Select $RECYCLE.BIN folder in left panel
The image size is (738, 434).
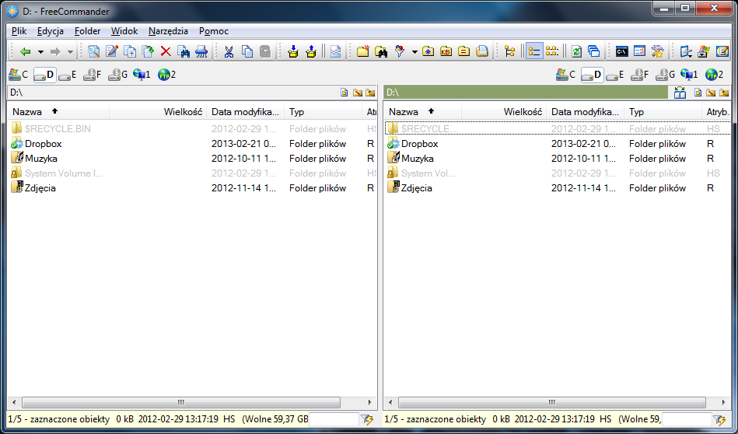pos(58,128)
